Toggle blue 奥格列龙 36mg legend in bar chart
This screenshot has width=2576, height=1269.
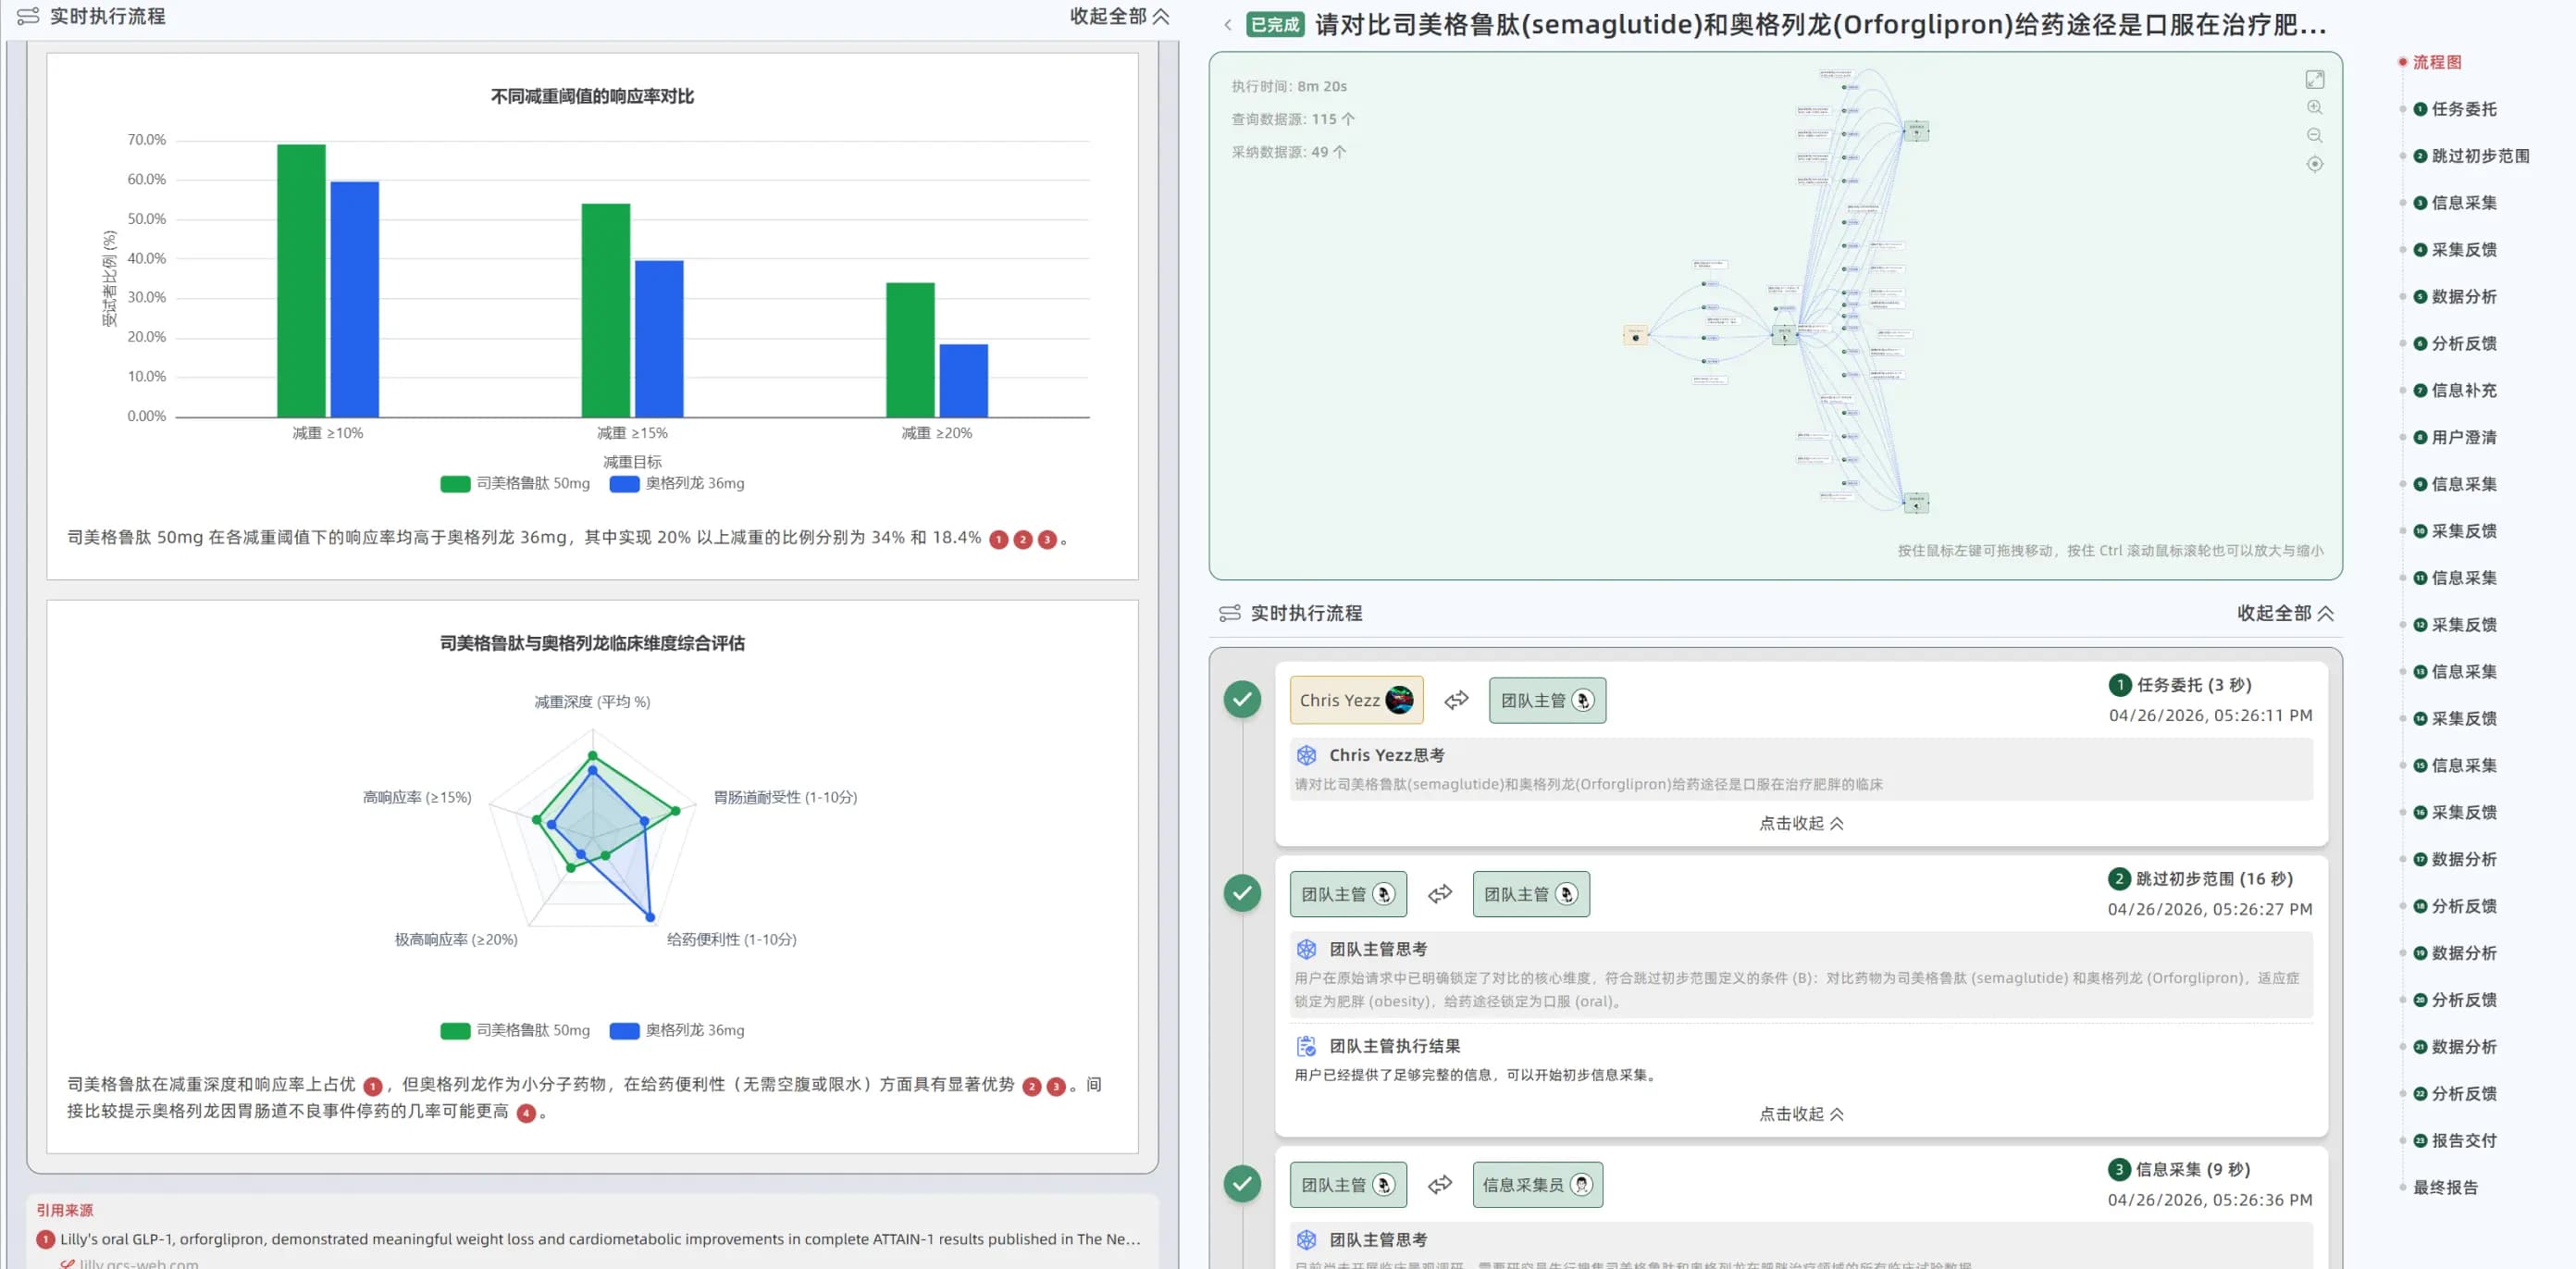(677, 484)
